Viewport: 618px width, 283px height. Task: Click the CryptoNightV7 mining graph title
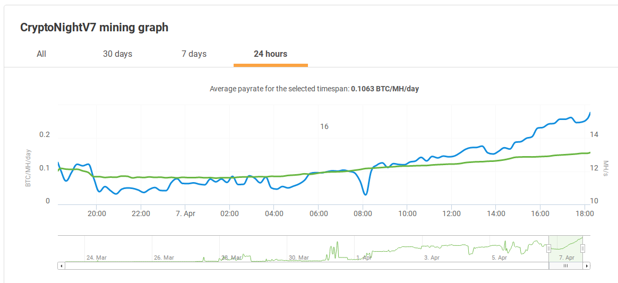click(x=94, y=28)
